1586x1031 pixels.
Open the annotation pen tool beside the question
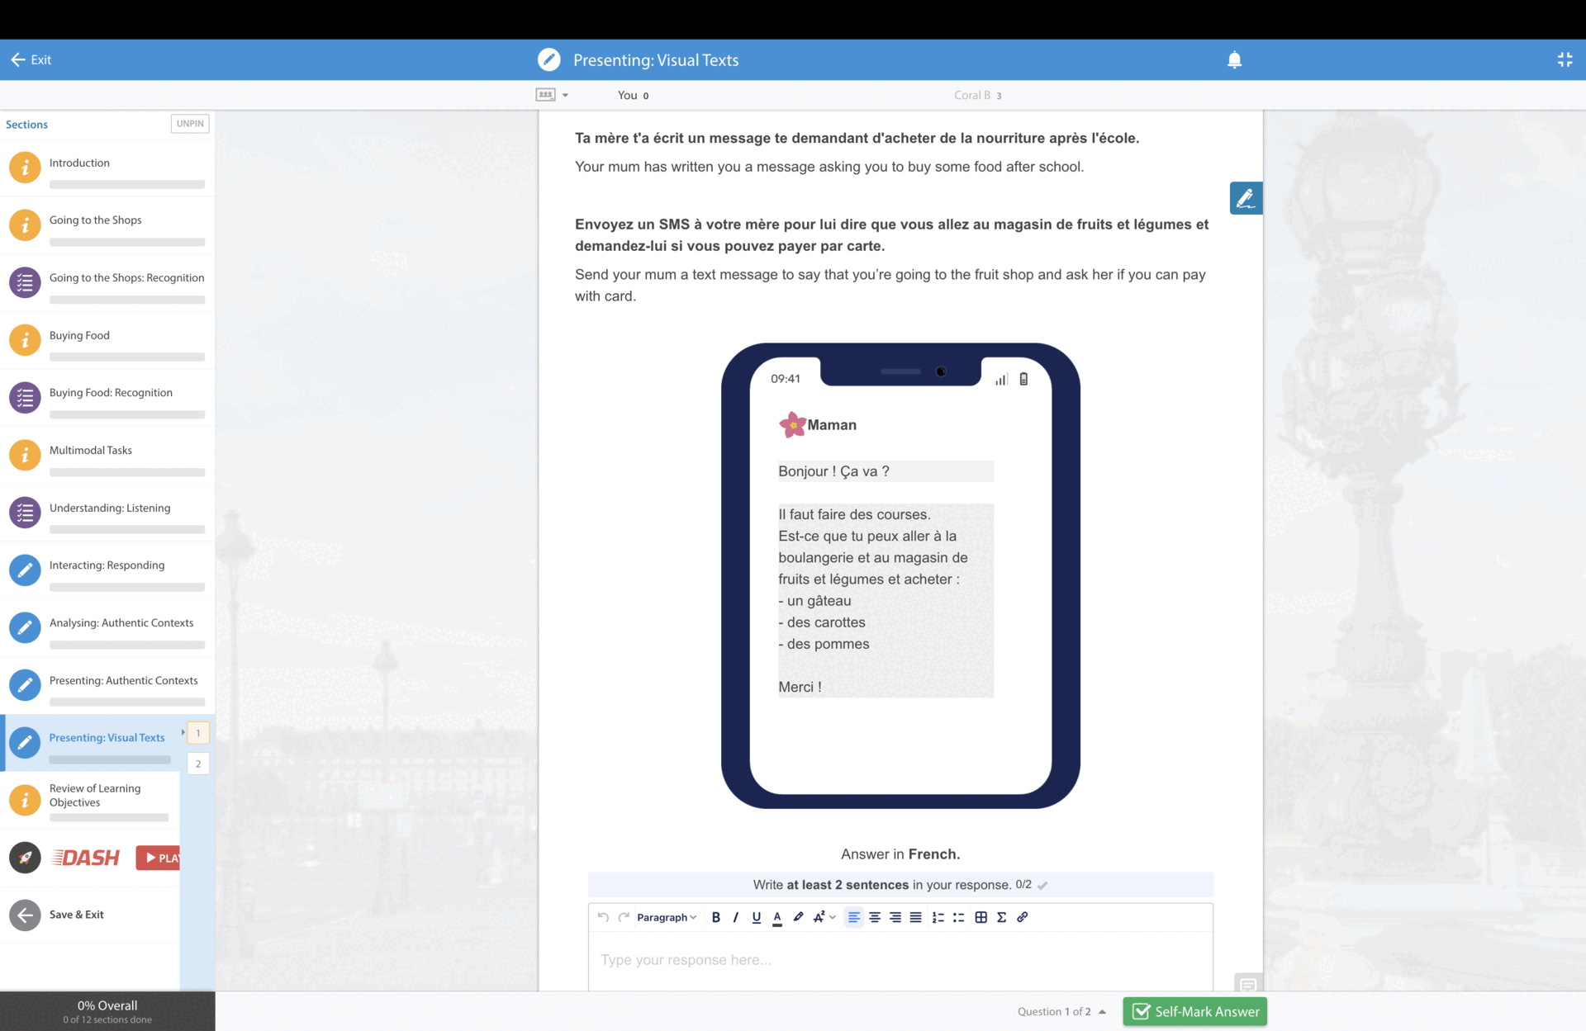(x=1245, y=198)
